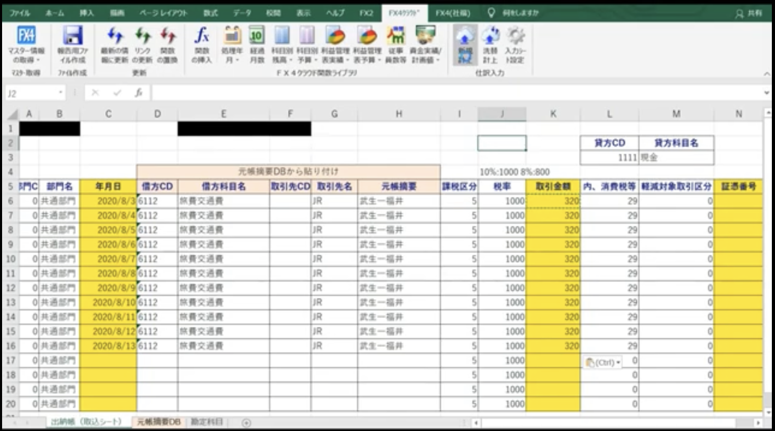The height and width of the screenshot is (431, 775).
Task: Click the 従事員数等 icon
Action: (396, 36)
